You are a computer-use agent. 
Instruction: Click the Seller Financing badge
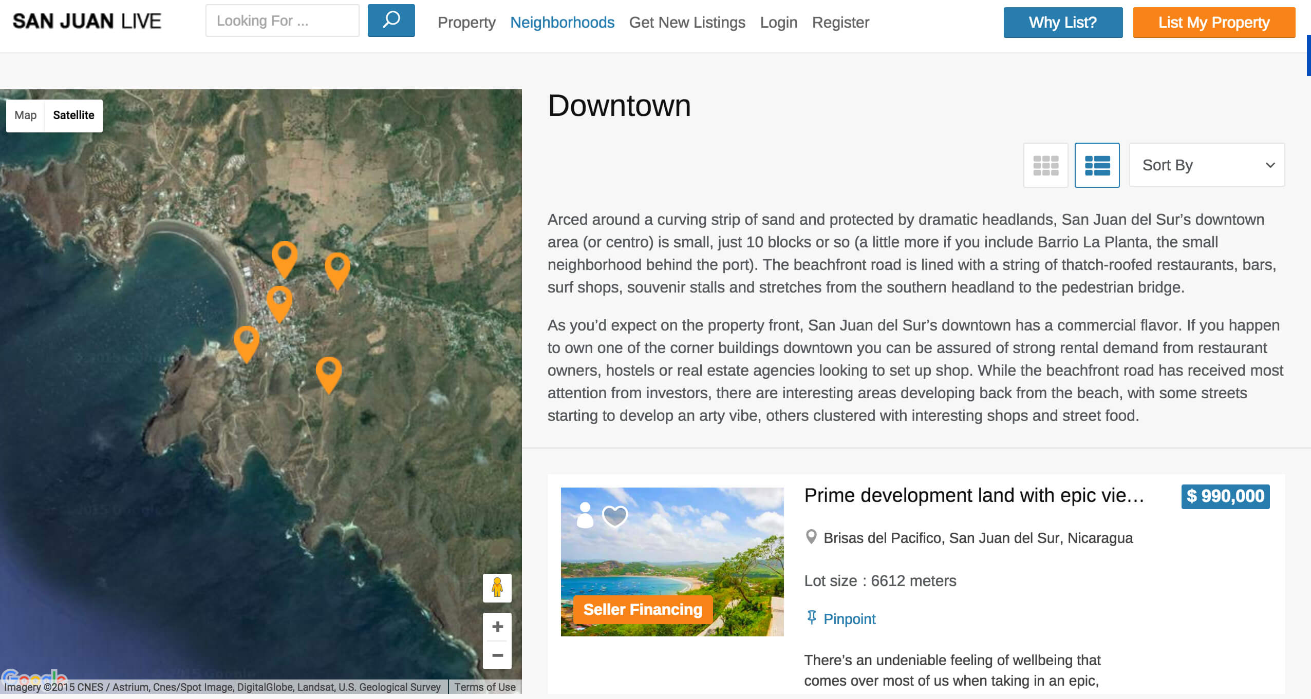(643, 610)
